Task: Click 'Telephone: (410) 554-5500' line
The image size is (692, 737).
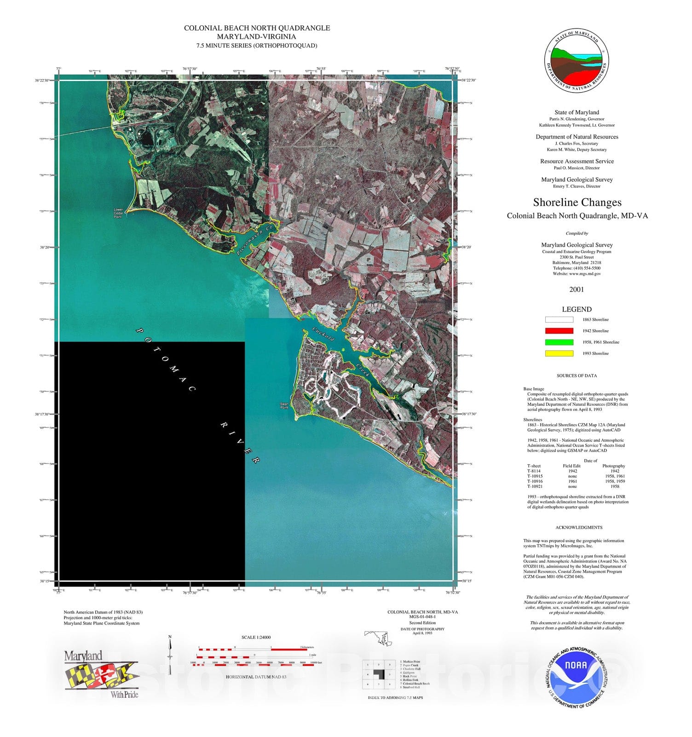Action: (577, 268)
